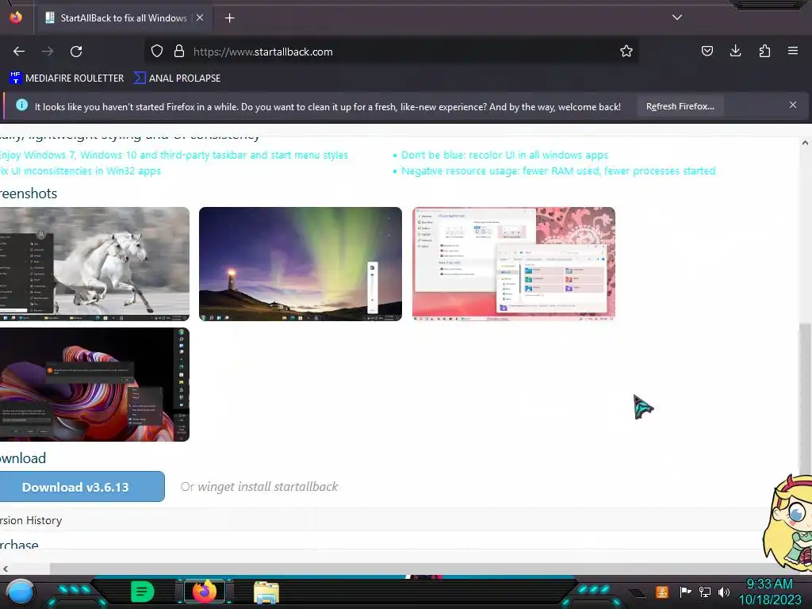Open the Pocket save icon
The width and height of the screenshot is (812, 609).
[707, 51]
